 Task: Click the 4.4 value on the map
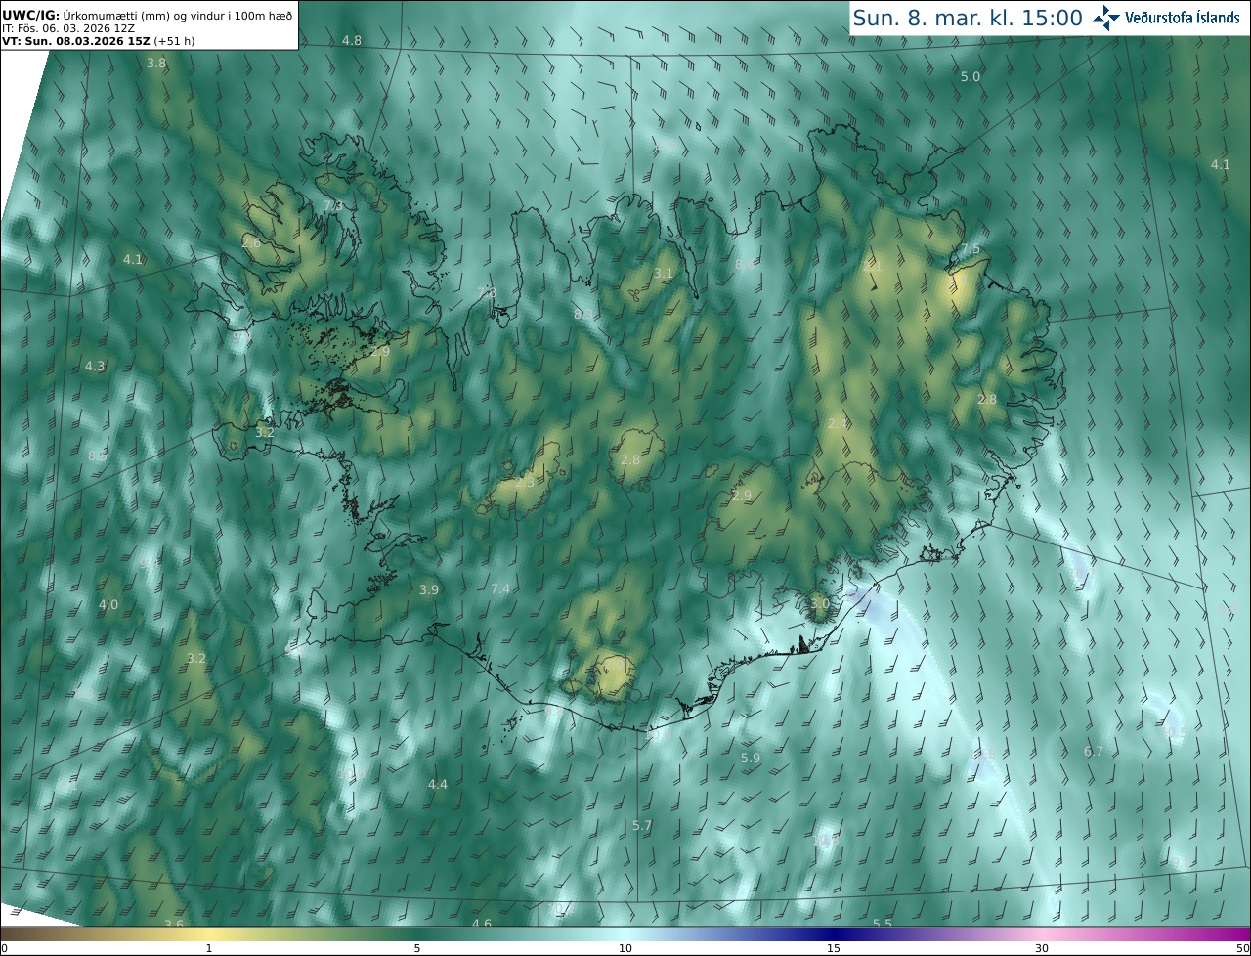(x=438, y=784)
